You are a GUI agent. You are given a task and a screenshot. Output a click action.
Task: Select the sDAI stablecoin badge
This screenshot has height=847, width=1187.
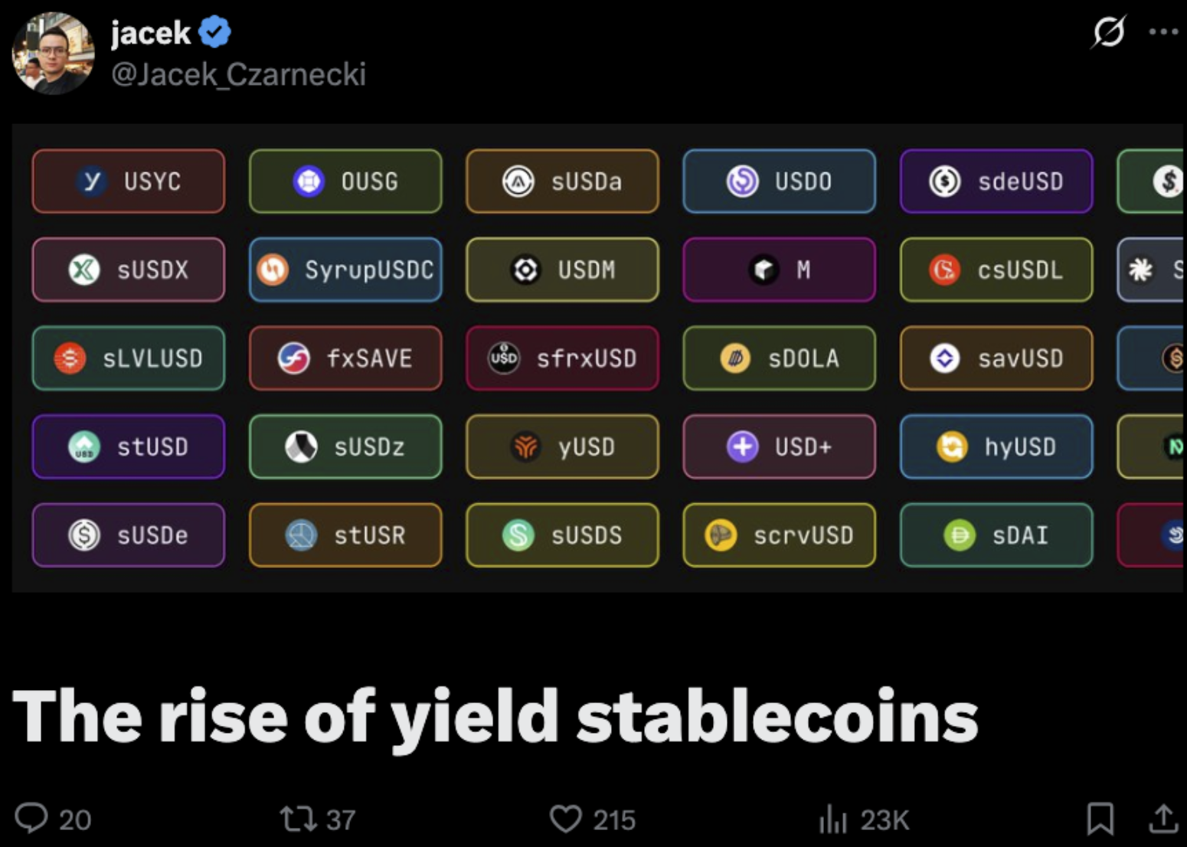point(996,535)
